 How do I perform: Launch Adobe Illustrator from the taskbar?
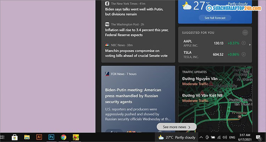coord(39,137)
